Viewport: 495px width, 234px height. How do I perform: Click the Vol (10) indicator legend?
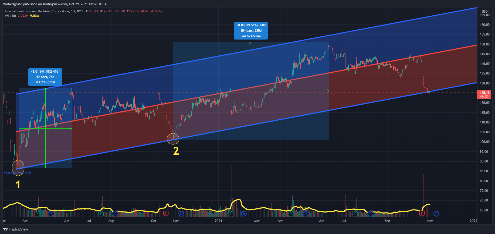pos(10,16)
